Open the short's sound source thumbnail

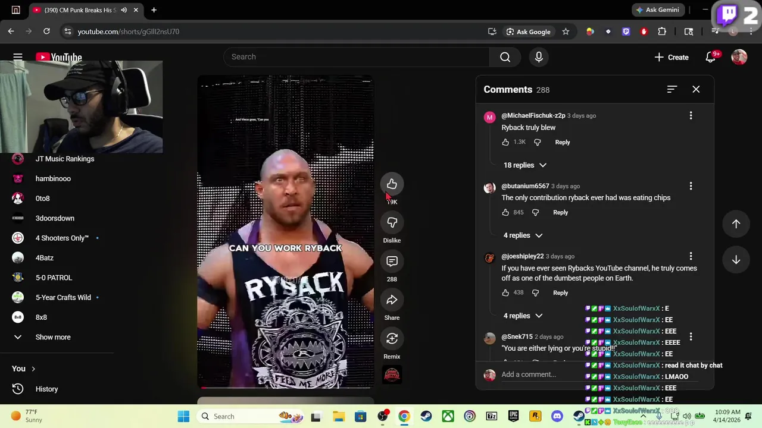[392, 374]
